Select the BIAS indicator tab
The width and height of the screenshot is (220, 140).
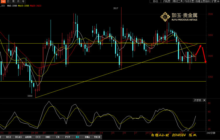pyautogui.click(x=18, y=136)
